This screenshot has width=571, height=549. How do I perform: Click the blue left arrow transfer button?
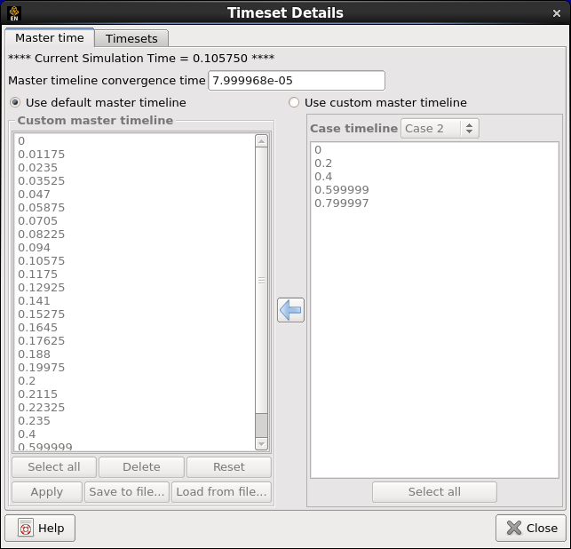[x=290, y=310]
